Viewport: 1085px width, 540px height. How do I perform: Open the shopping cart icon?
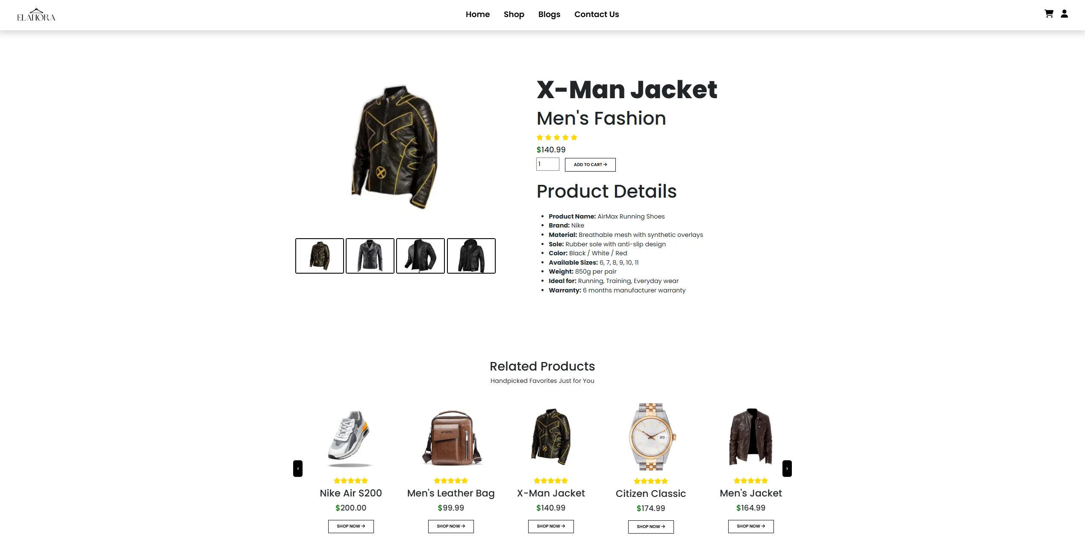point(1049,14)
